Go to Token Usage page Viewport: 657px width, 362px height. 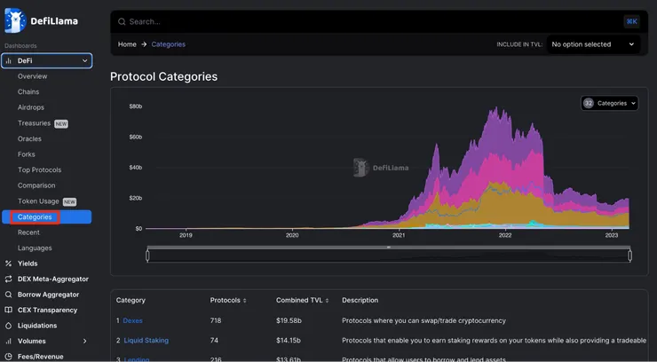[x=38, y=201]
